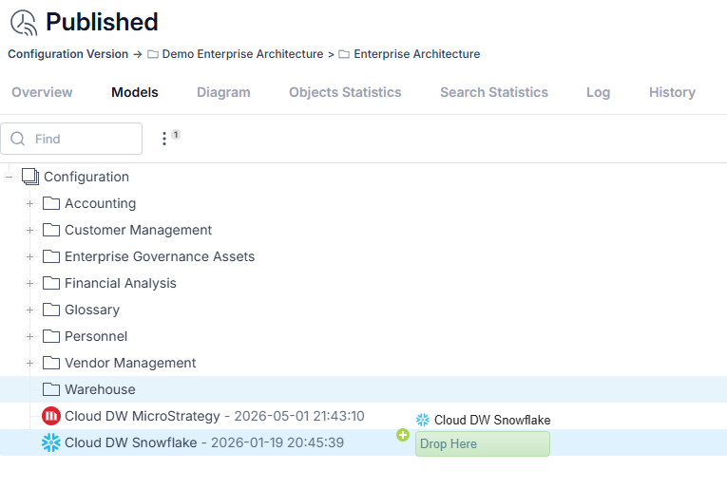Click the magnifier icon in the Find box

(18, 139)
